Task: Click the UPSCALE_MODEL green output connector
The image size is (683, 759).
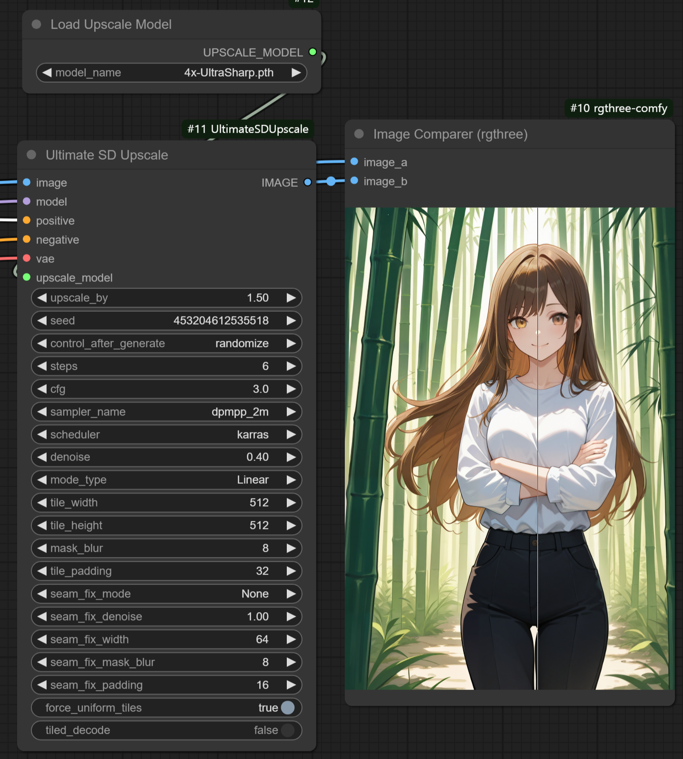Action: point(312,52)
